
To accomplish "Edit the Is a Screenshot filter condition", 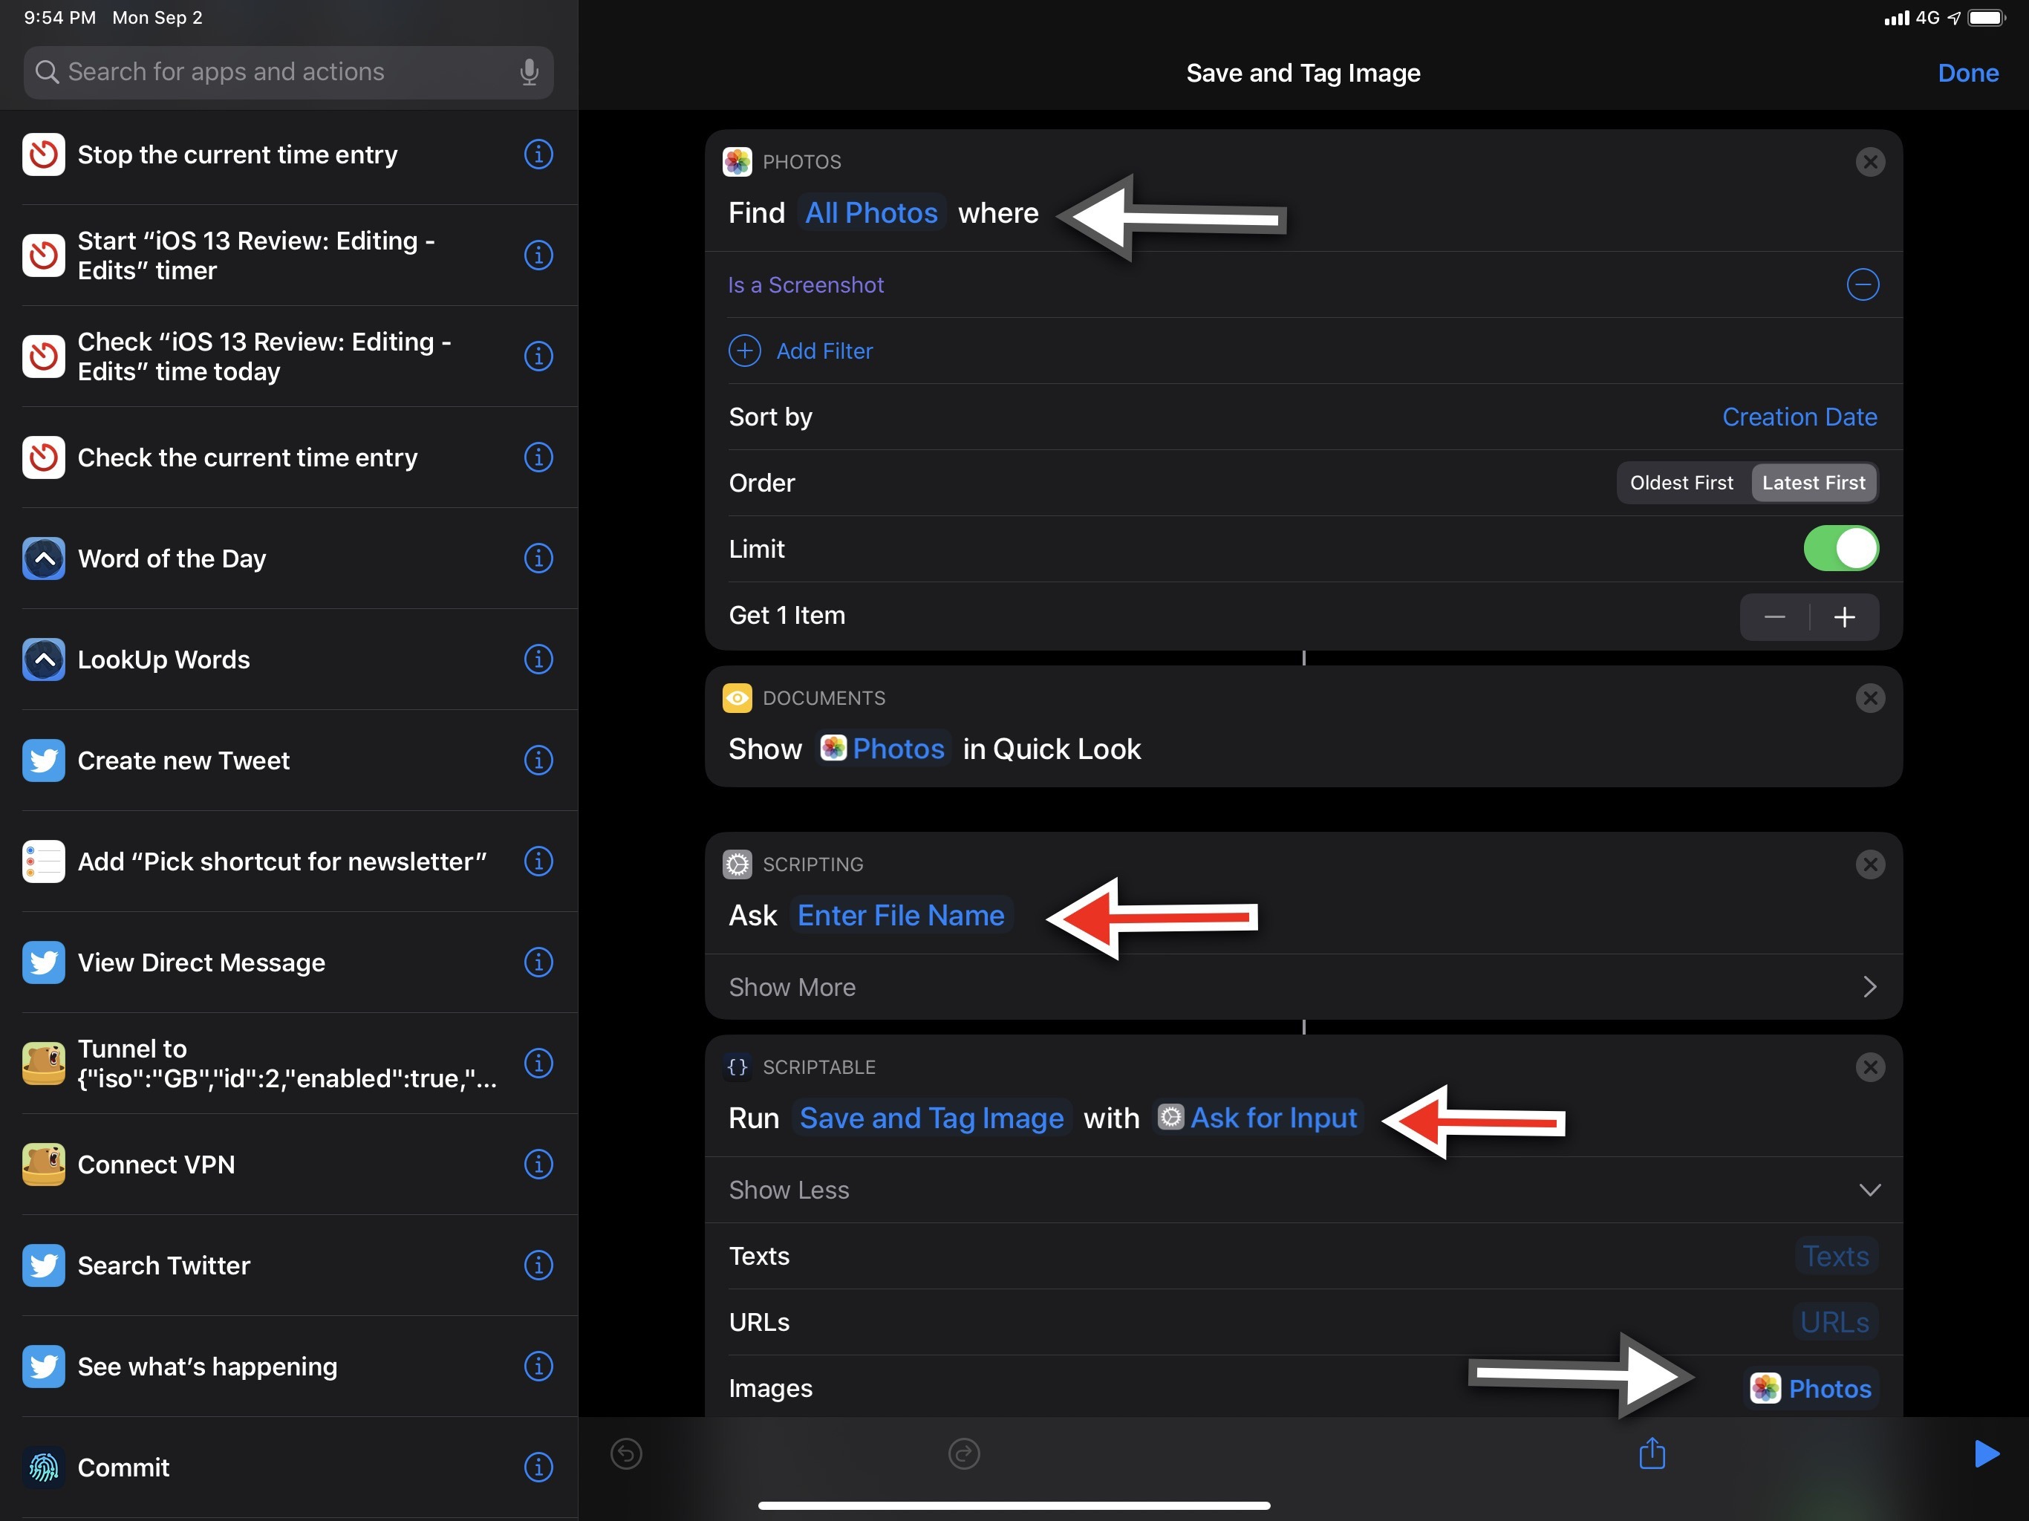I will pyautogui.click(x=805, y=284).
